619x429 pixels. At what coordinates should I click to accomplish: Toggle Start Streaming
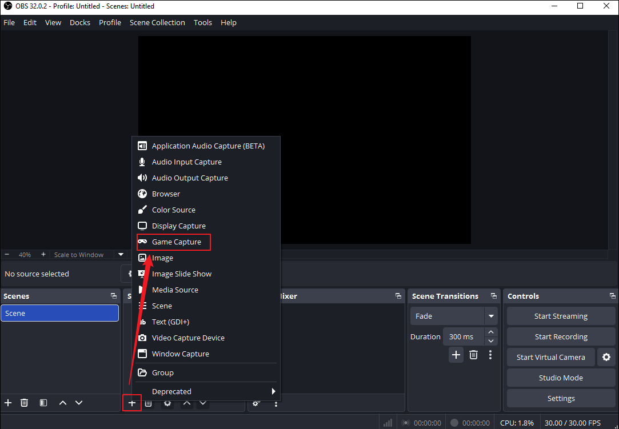click(561, 316)
